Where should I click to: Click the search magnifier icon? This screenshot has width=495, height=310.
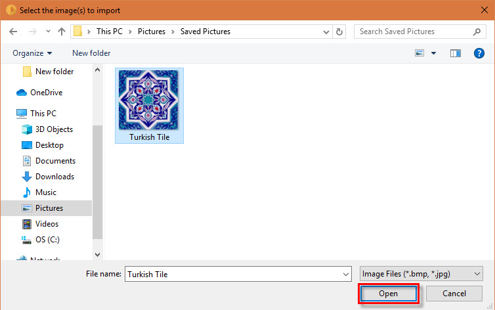coord(477,32)
